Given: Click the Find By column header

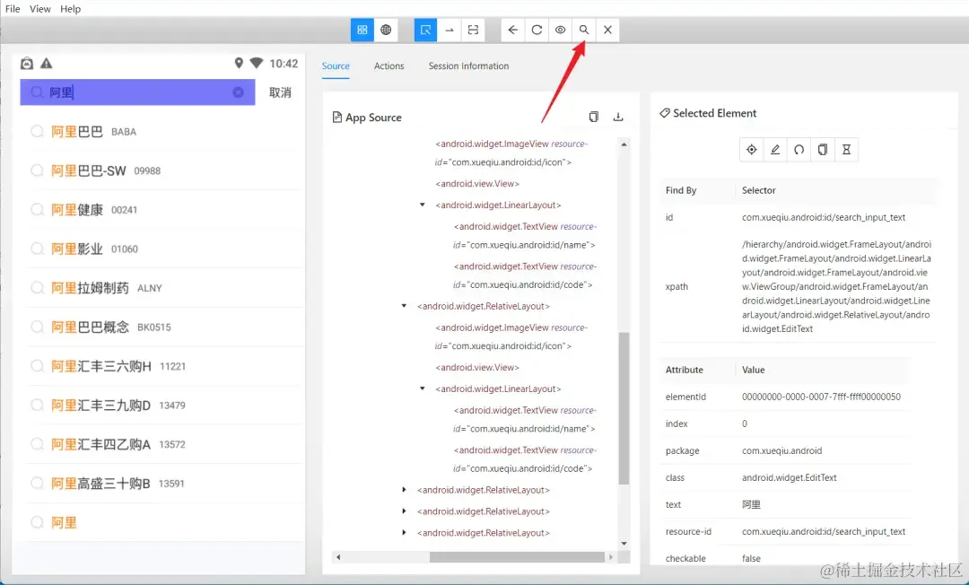Looking at the screenshot, I should pyautogui.click(x=681, y=190).
